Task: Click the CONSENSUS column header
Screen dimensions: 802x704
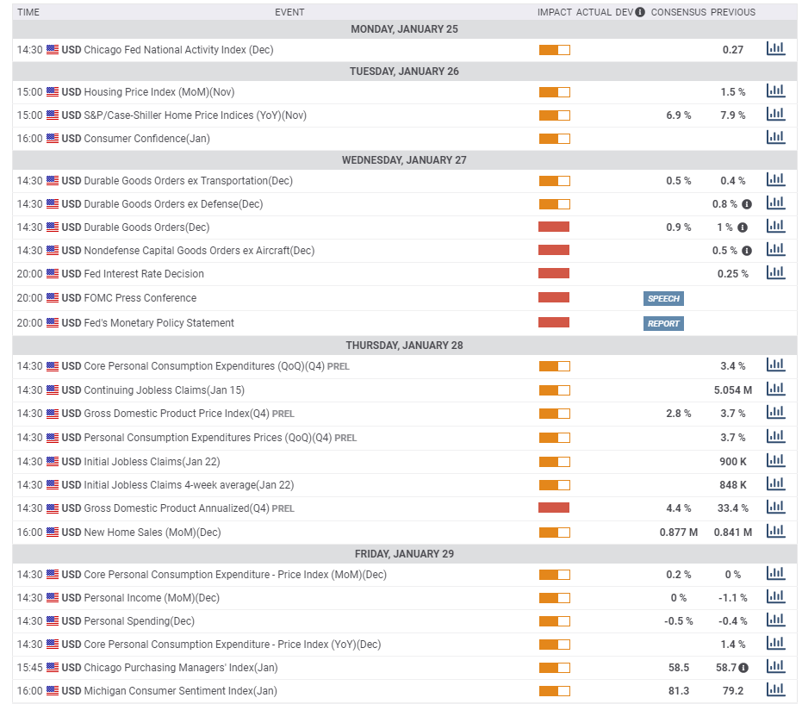Action: tap(678, 12)
